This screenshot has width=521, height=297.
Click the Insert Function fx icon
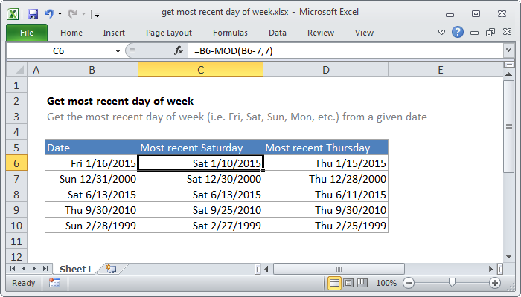[179, 50]
